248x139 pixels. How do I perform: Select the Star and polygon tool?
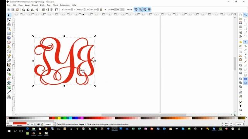(9, 47)
